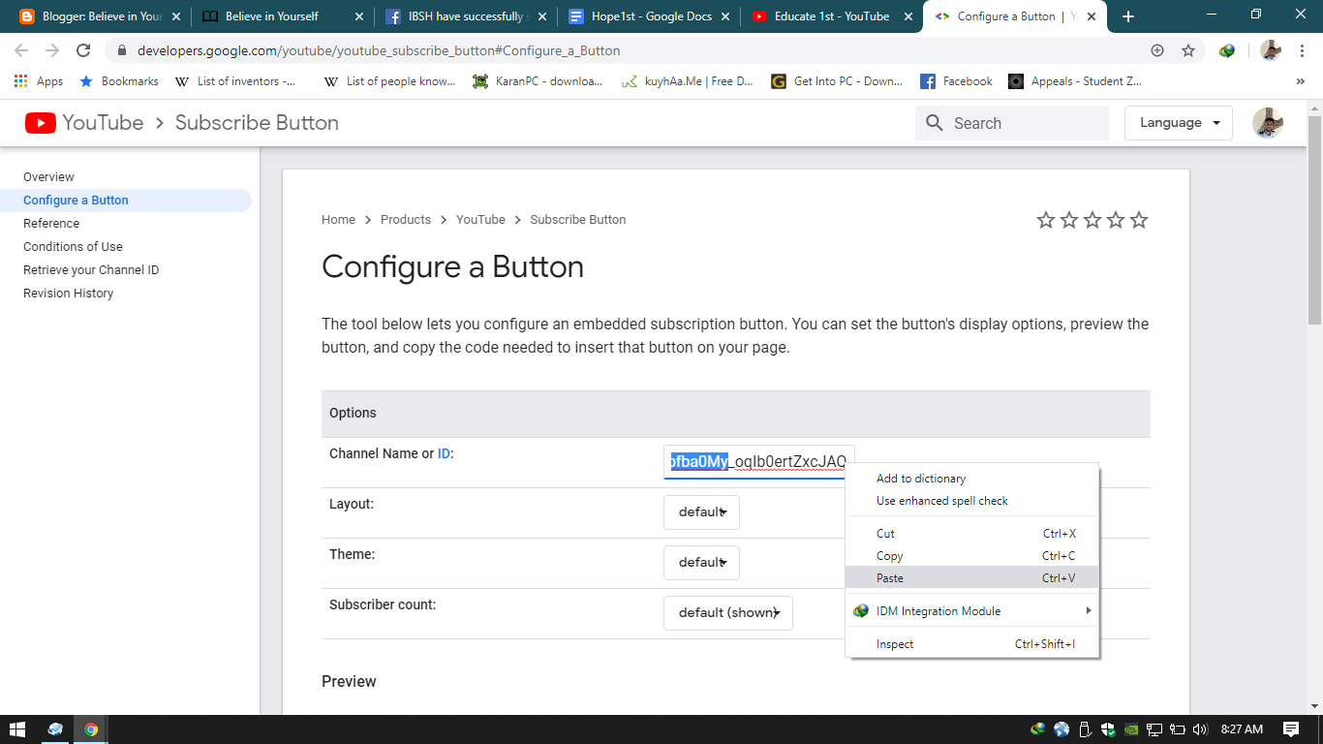The height and width of the screenshot is (744, 1323).
Task: Click the page vertical scrollbar thumb
Action: click(x=1314, y=219)
